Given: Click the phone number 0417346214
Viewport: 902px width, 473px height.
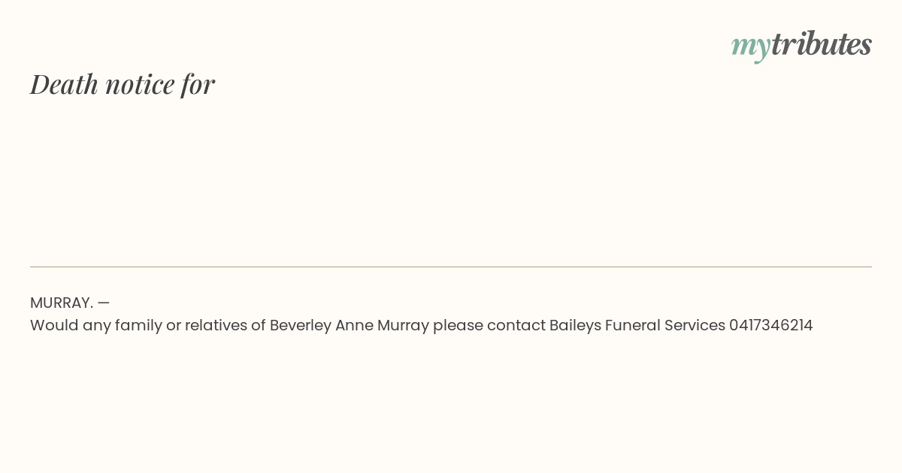Looking at the screenshot, I should [770, 325].
